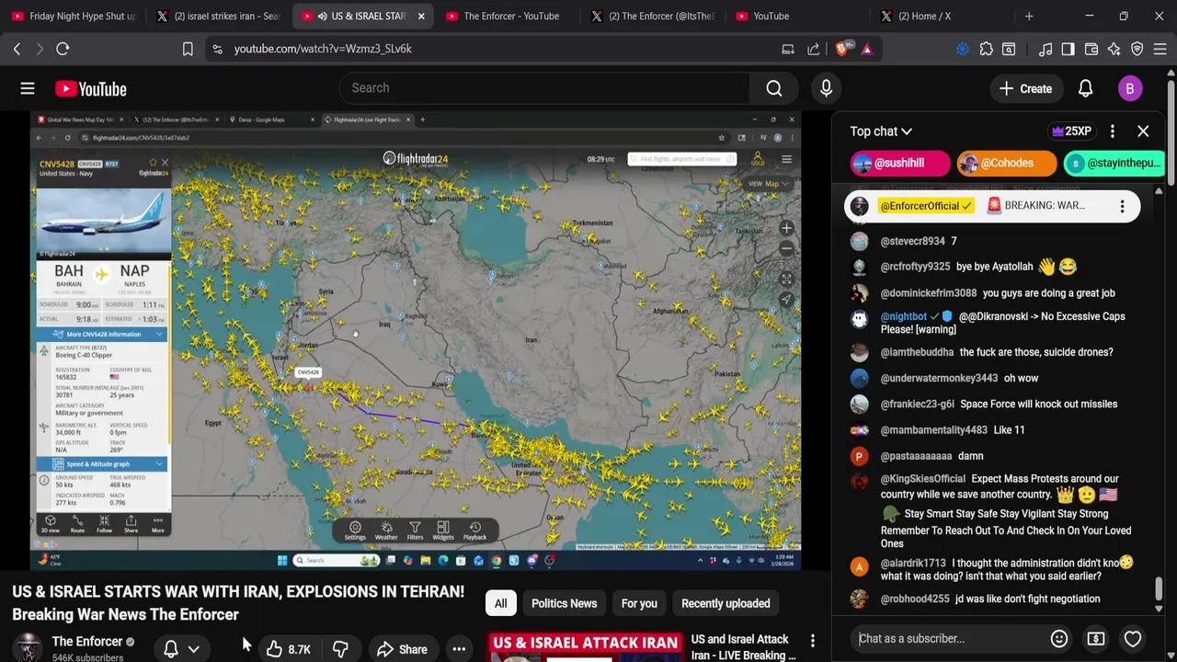The width and height of the screenshot is (1177, 662).
Task: Open browser main menu icon
Action: 1159,49
